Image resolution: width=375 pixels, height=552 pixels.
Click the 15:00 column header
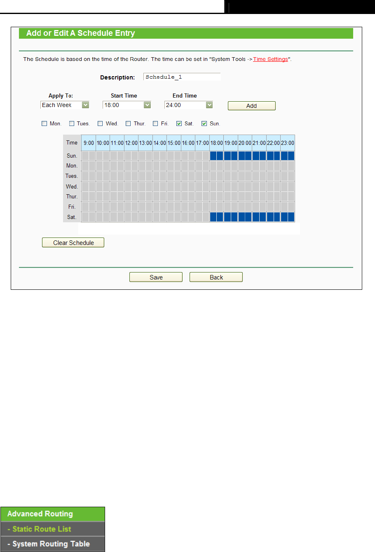174,143
